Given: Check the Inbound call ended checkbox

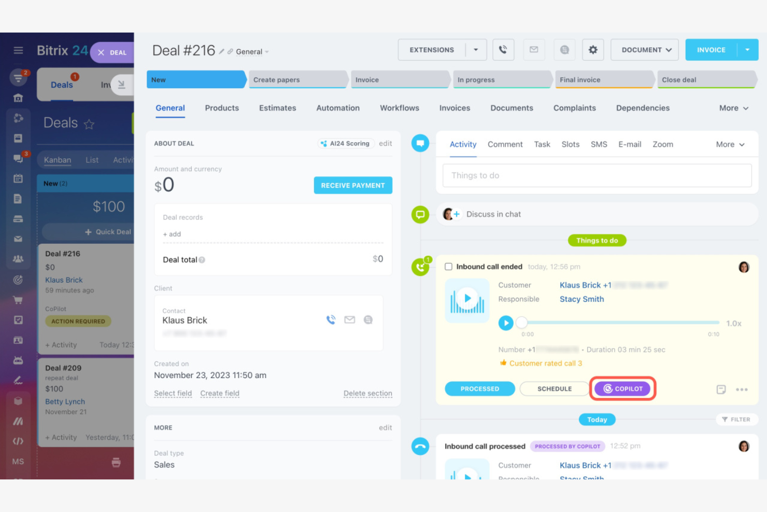Looking at the screenshot, I should [x=448, y=266].
